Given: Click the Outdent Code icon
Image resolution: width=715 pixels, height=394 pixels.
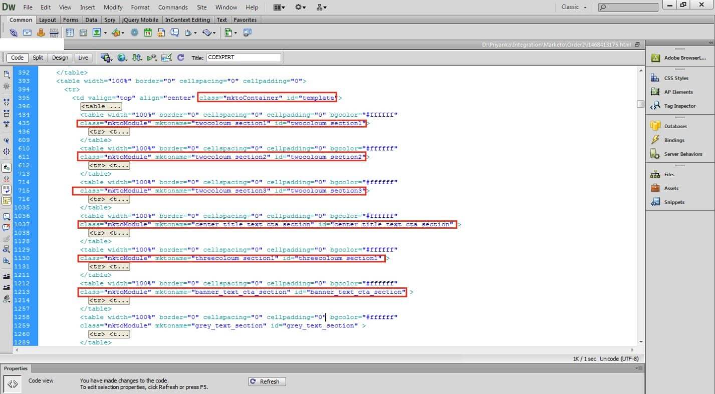Looking at the screenshot, I should [x=7, y=287].
